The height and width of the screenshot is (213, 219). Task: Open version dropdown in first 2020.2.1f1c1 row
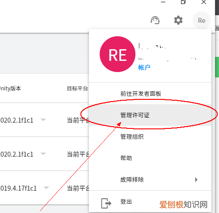point(43,119)
